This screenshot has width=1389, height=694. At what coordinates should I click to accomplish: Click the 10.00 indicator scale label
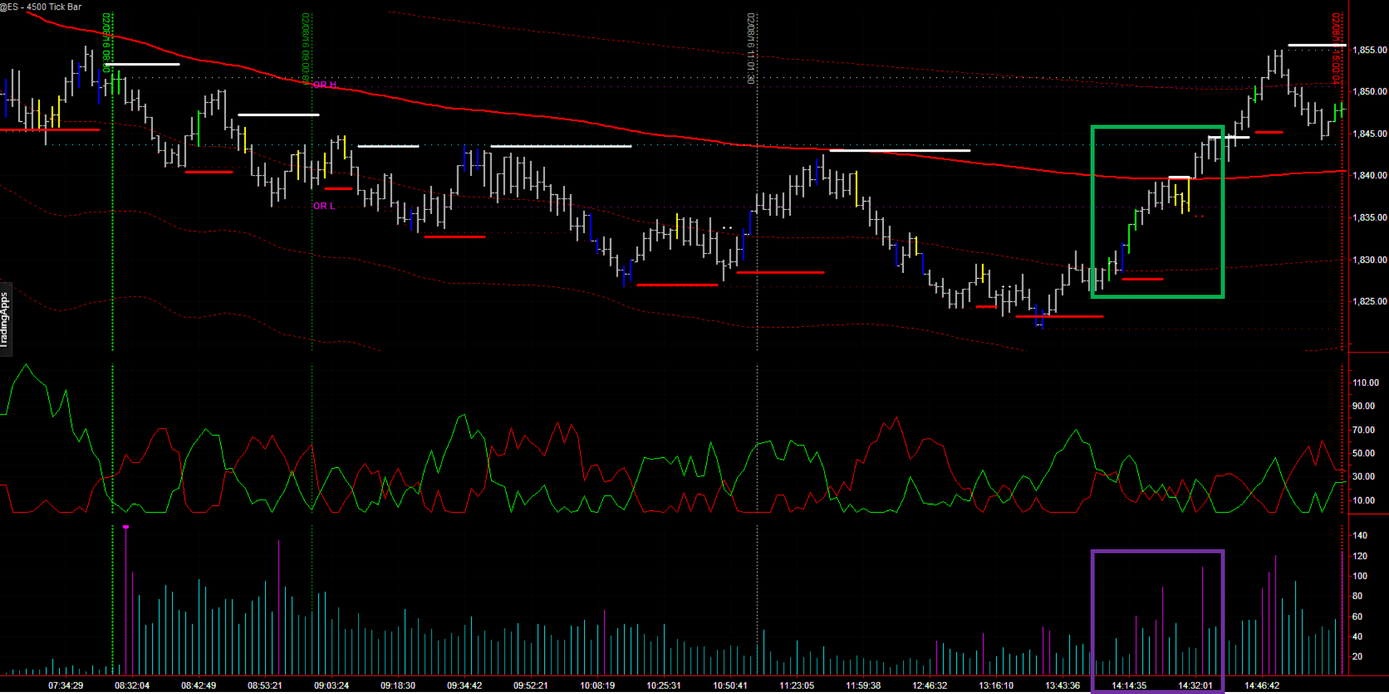pyautogui.click(x=1364, y=501)
